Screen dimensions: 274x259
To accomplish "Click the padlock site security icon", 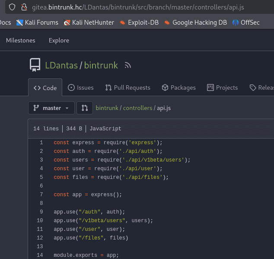I will [24, 7].
